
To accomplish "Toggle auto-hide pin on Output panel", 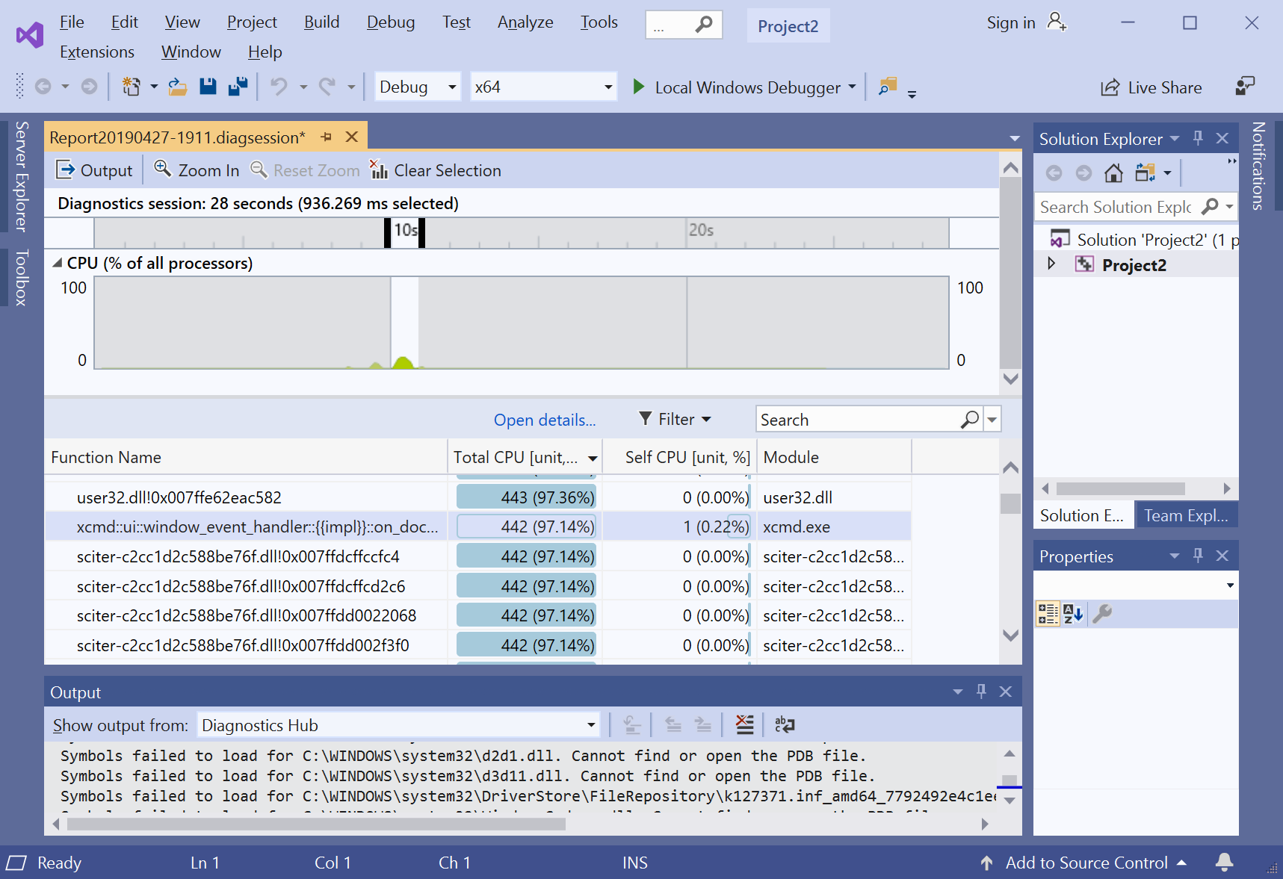I will [981, 692].
